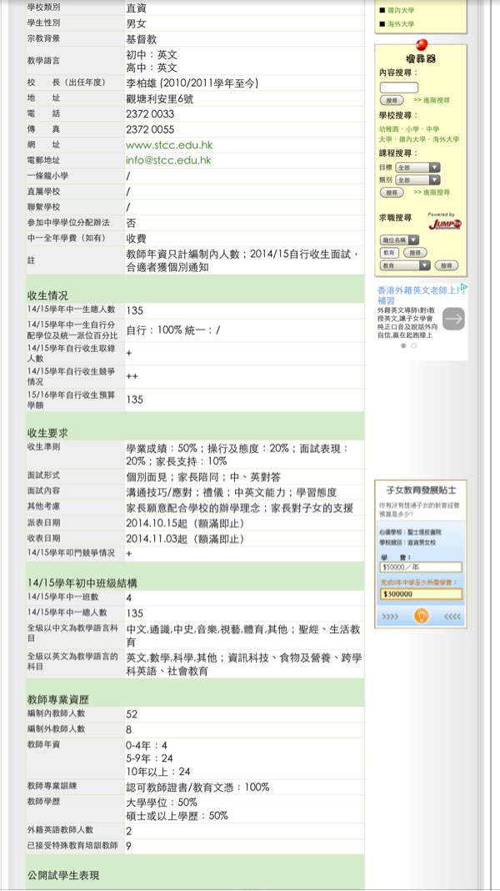Click the $50000/年 tuition fee field
The image size is (500, 891).
[420, 566]
